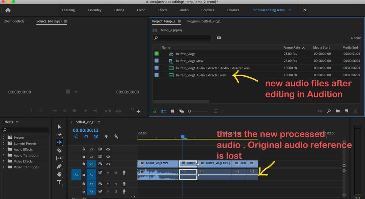Select the Hand tool
Image resolution: width=365 pixels, height=199 pixels.
pyautogui.click(x=59, y=174)
